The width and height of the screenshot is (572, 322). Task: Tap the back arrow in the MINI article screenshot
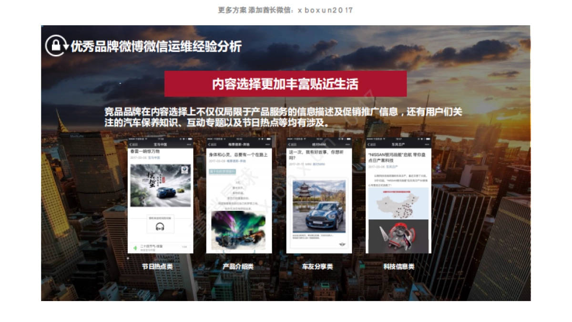pyautogui.click(x=289, y=145)
